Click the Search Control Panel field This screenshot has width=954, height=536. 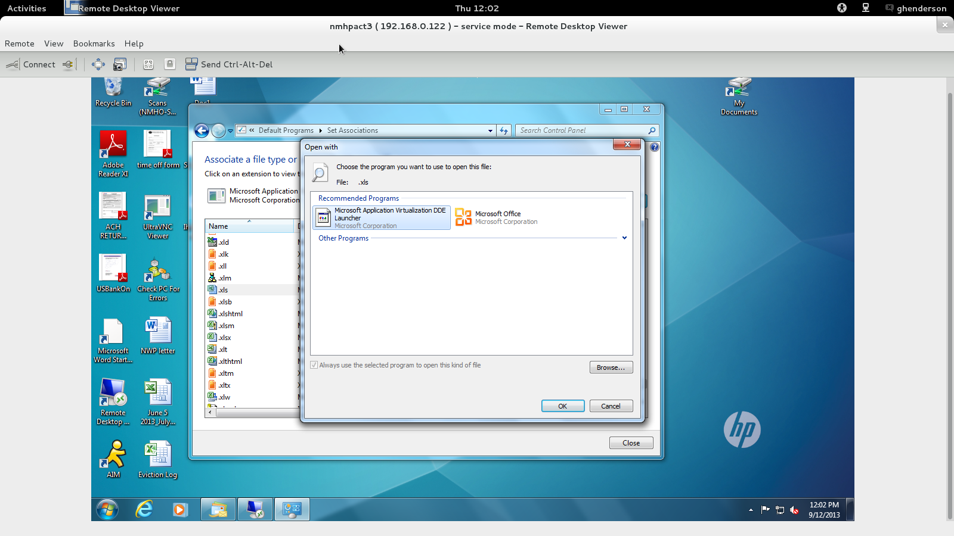[x=581, y=130]
